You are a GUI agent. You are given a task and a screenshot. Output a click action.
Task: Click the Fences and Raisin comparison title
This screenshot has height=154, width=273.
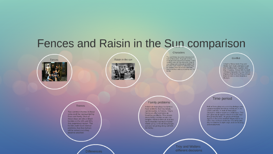(x=141, y=43)
